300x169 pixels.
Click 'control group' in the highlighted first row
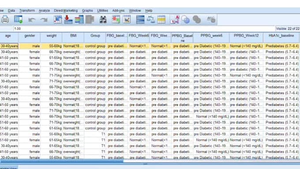(95, 46)
